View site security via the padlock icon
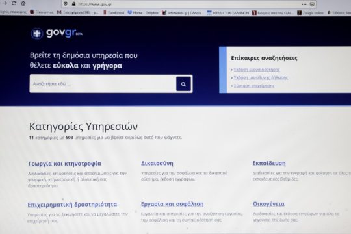The height and width of the screenshot is (234, 351). [73, 4]
